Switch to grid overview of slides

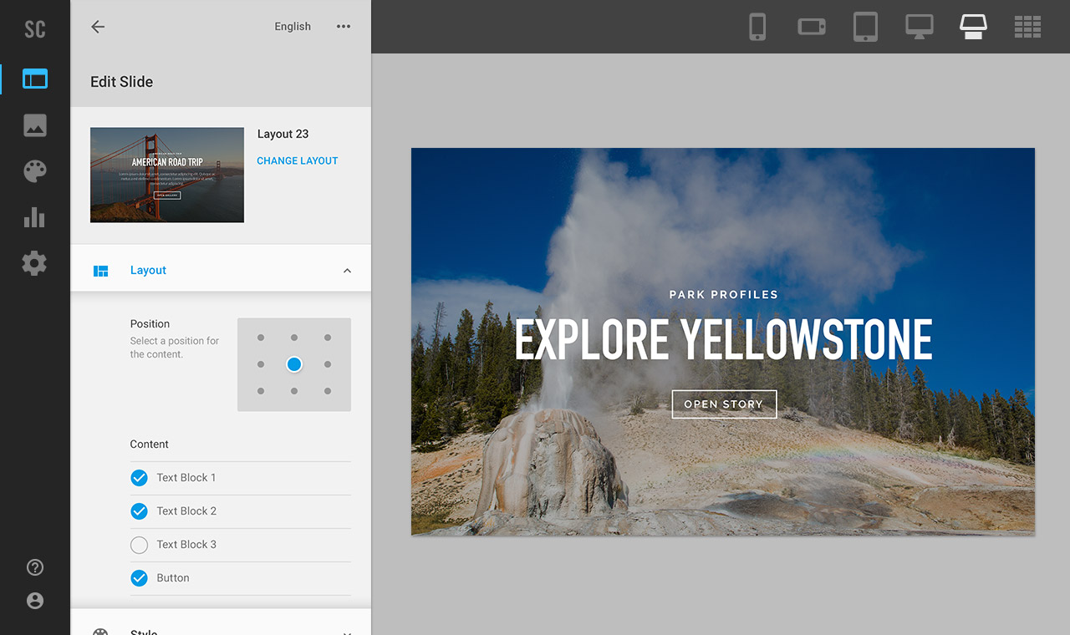[1027, 27]
